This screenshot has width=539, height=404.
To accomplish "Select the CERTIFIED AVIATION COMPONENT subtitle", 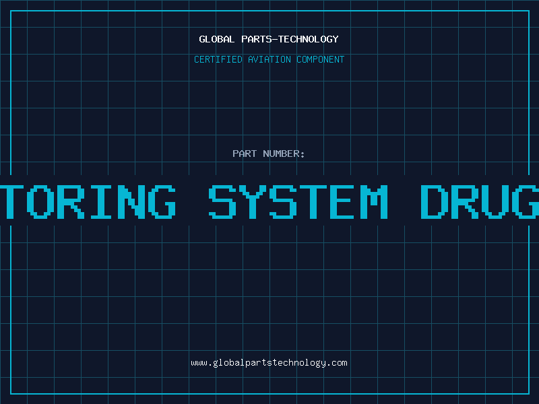I will (x=269, y=59).
